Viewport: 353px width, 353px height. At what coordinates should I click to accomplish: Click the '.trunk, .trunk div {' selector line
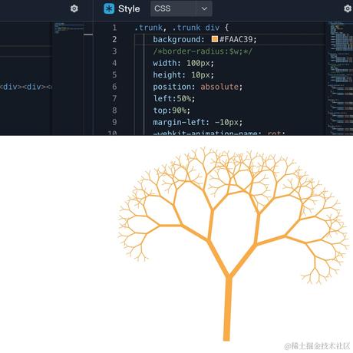pyautogui.click(x=181, y=28)
